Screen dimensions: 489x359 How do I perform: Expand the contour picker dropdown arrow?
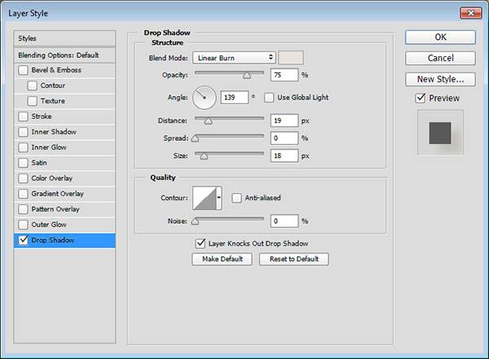click(219, 198)
